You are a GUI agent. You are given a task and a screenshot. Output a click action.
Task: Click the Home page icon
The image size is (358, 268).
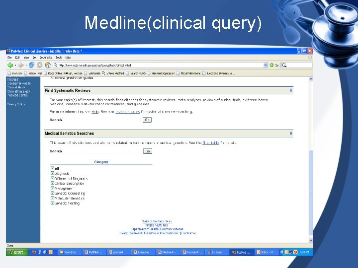click(48, 65)
